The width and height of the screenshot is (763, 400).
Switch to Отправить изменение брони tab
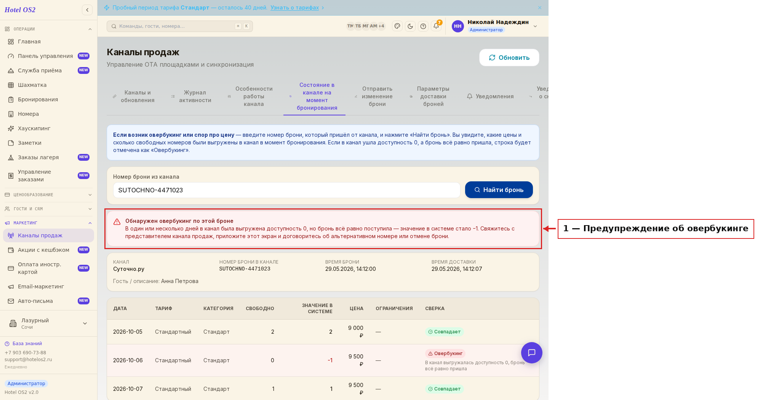[x=373, y=96]
